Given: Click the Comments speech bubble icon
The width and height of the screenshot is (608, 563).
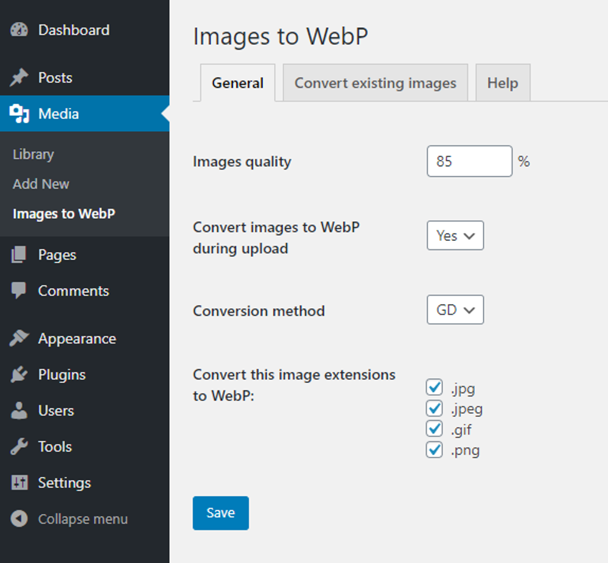Looking at the screenshot, I should pos(19,291).
